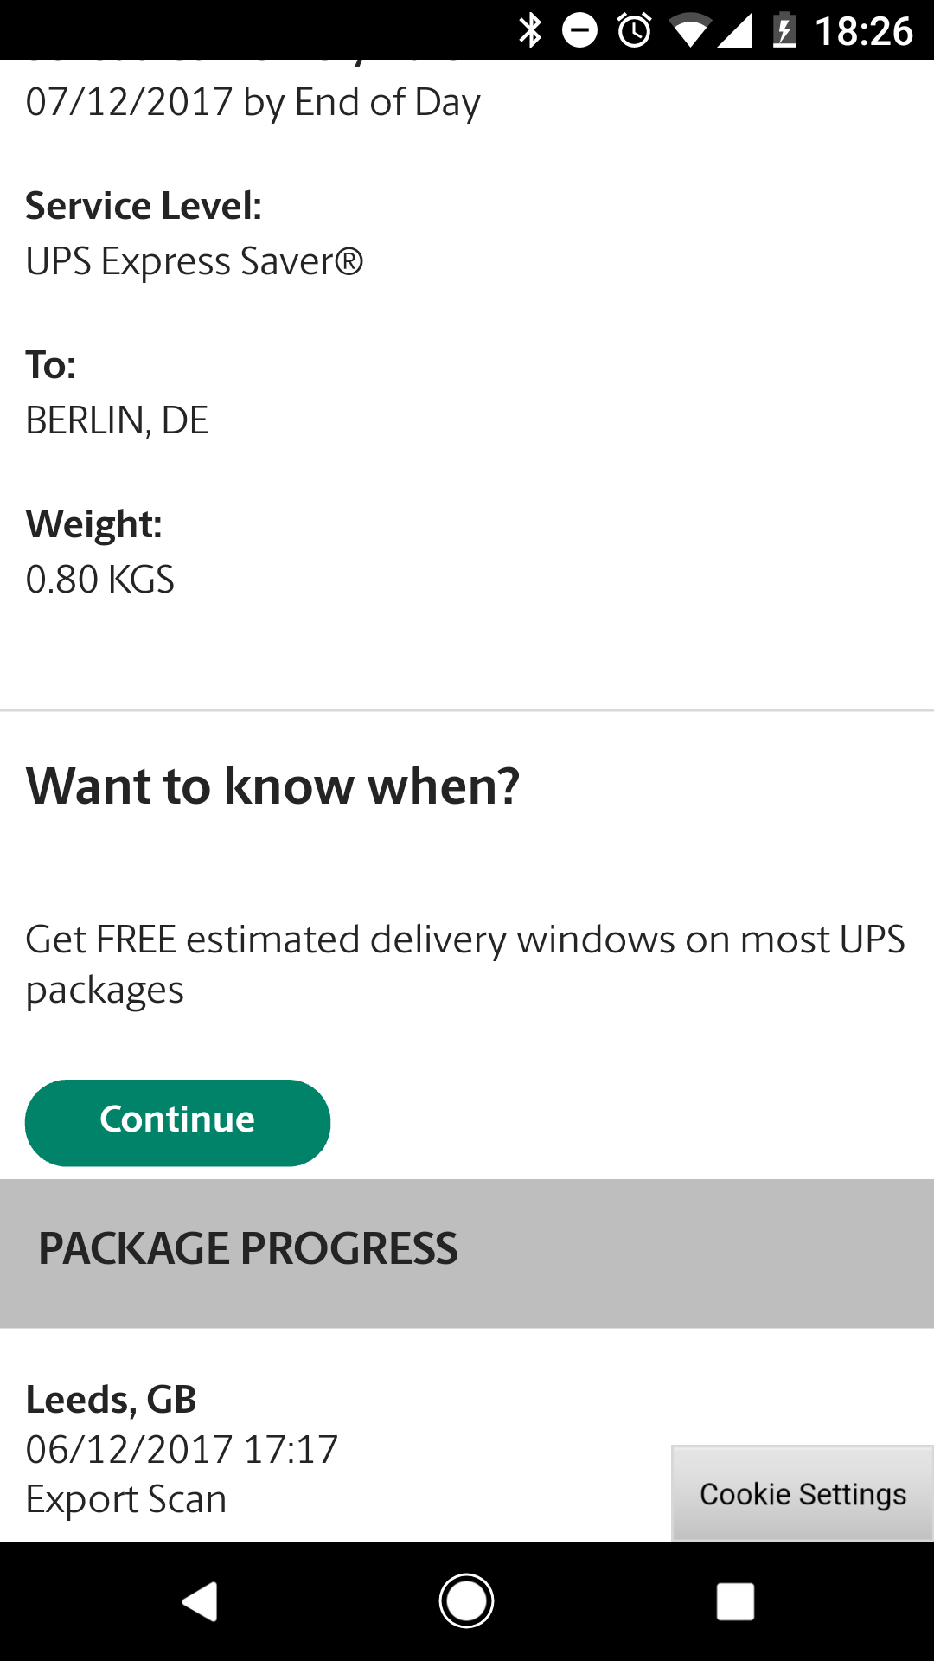Tap the Wi-Fi signal icon
934x1661 pixels.
click(688, 32)
